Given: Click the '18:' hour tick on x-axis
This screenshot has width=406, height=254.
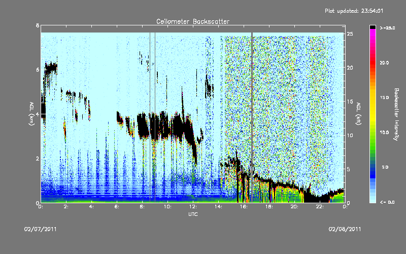Looking at the screenshot, I should [269, 207].
